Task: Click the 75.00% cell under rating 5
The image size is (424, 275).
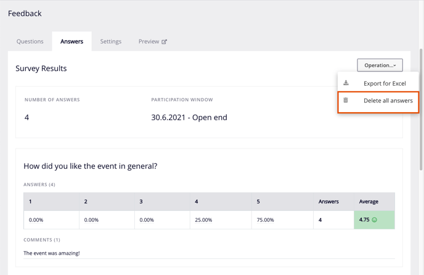Action: [x=282, y=220]
